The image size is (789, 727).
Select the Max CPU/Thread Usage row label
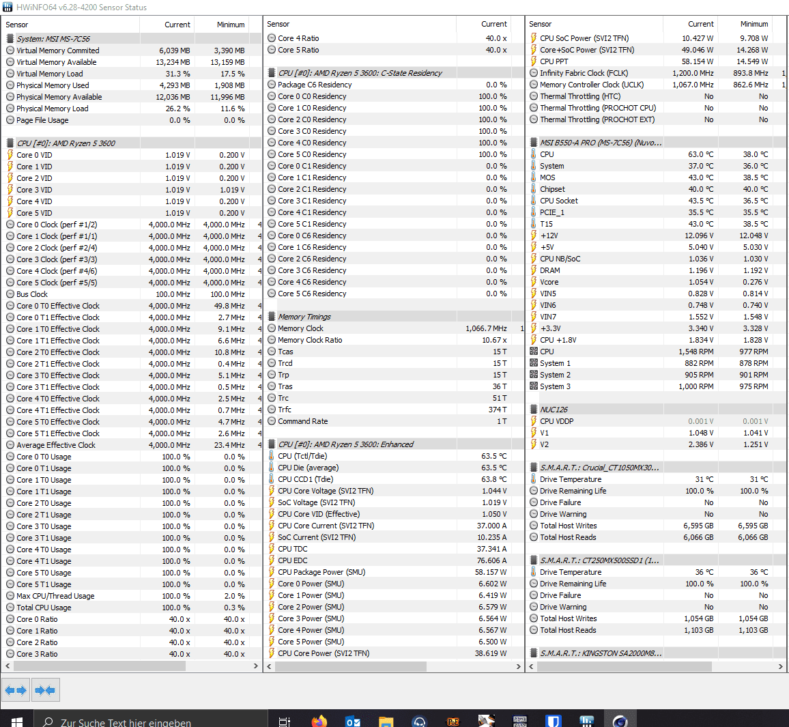pyautogui.click(x=55, y=596)
